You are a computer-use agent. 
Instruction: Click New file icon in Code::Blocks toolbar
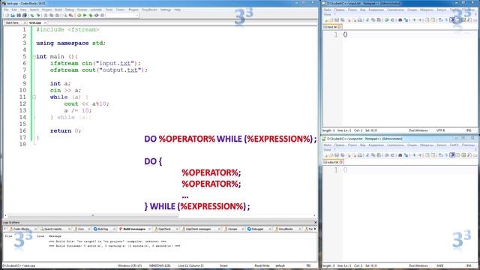coord(7,15)
